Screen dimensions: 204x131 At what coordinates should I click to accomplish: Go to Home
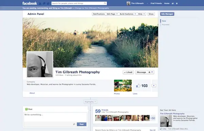point(167,3)
